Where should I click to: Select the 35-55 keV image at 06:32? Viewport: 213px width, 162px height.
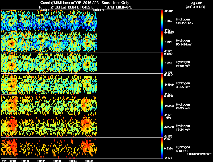pyautogui.click(x=41, y=84)
